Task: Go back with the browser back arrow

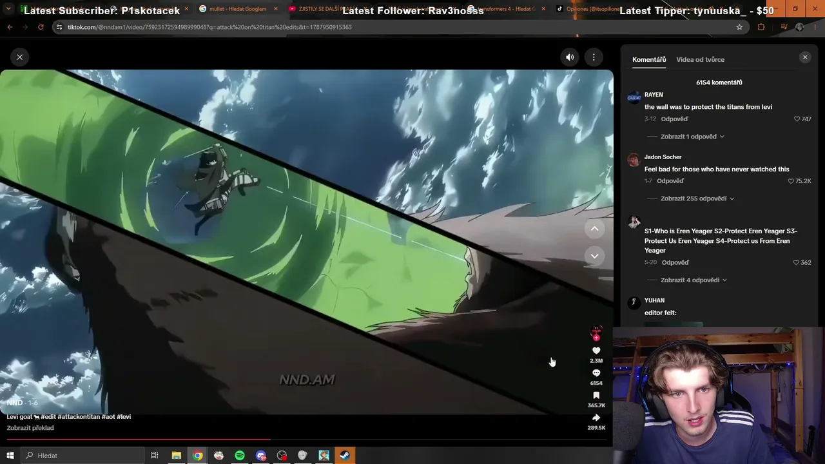Action: tap(10, 27)
